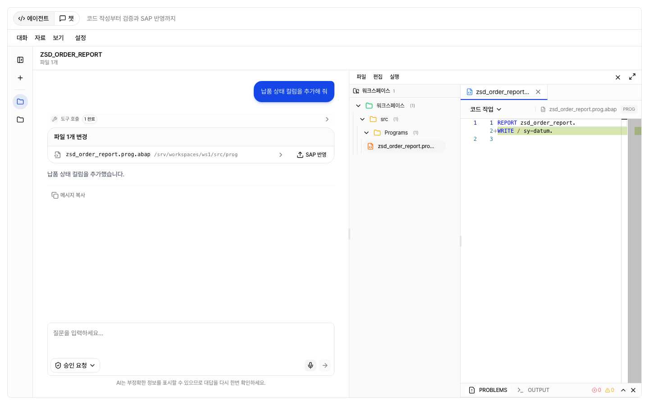
Task: Click the 워크스페이스 green folder icon
Action: click(x=369, y=106)
